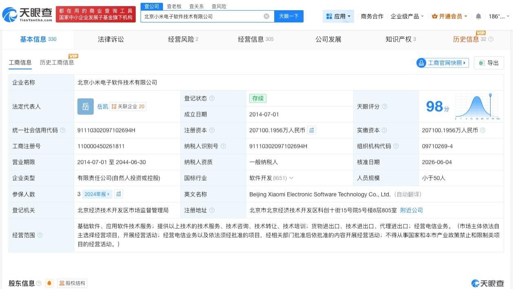This screenshot has width=513, height=289.
Task: Click help icon next to 统一社会信用代码
Action: coord(63,130)
